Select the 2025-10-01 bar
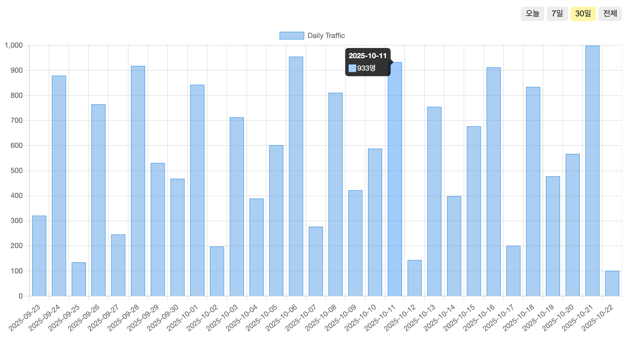Image resolution: width=626 pixels, height=338 pixels. coord(197,190)
